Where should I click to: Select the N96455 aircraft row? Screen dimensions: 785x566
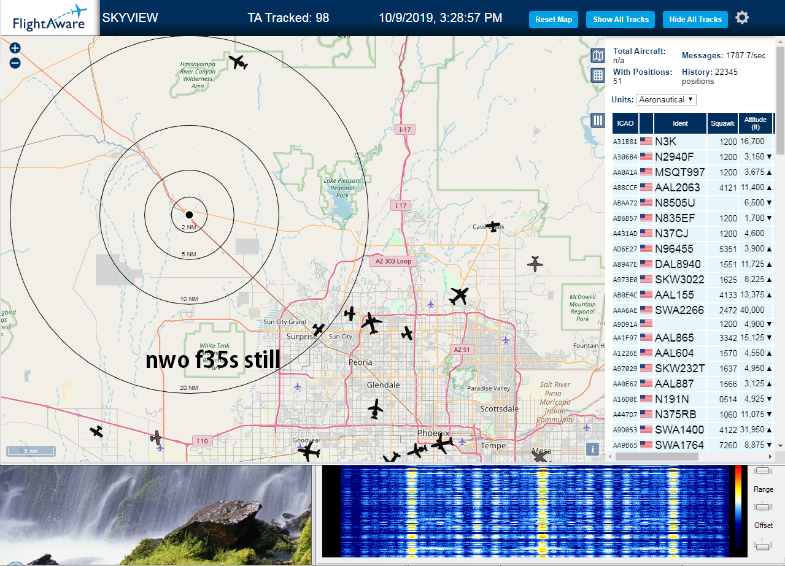tap(693, 248)
